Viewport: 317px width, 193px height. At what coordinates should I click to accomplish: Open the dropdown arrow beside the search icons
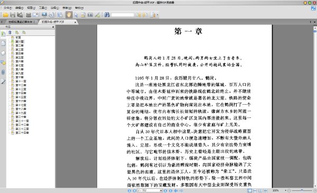pyautogui.click(x=157, y=15)
